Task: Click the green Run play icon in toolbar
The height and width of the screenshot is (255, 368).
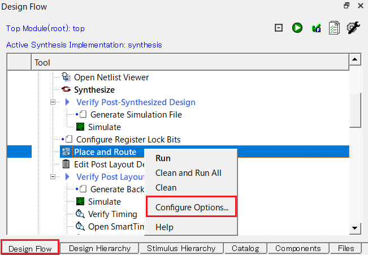Action: [297, 28]
